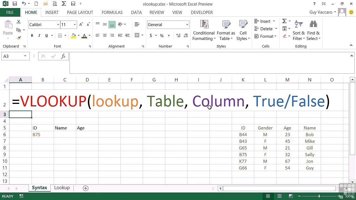
Task: Open the General number format dropdown
Action: pos(187,25)
